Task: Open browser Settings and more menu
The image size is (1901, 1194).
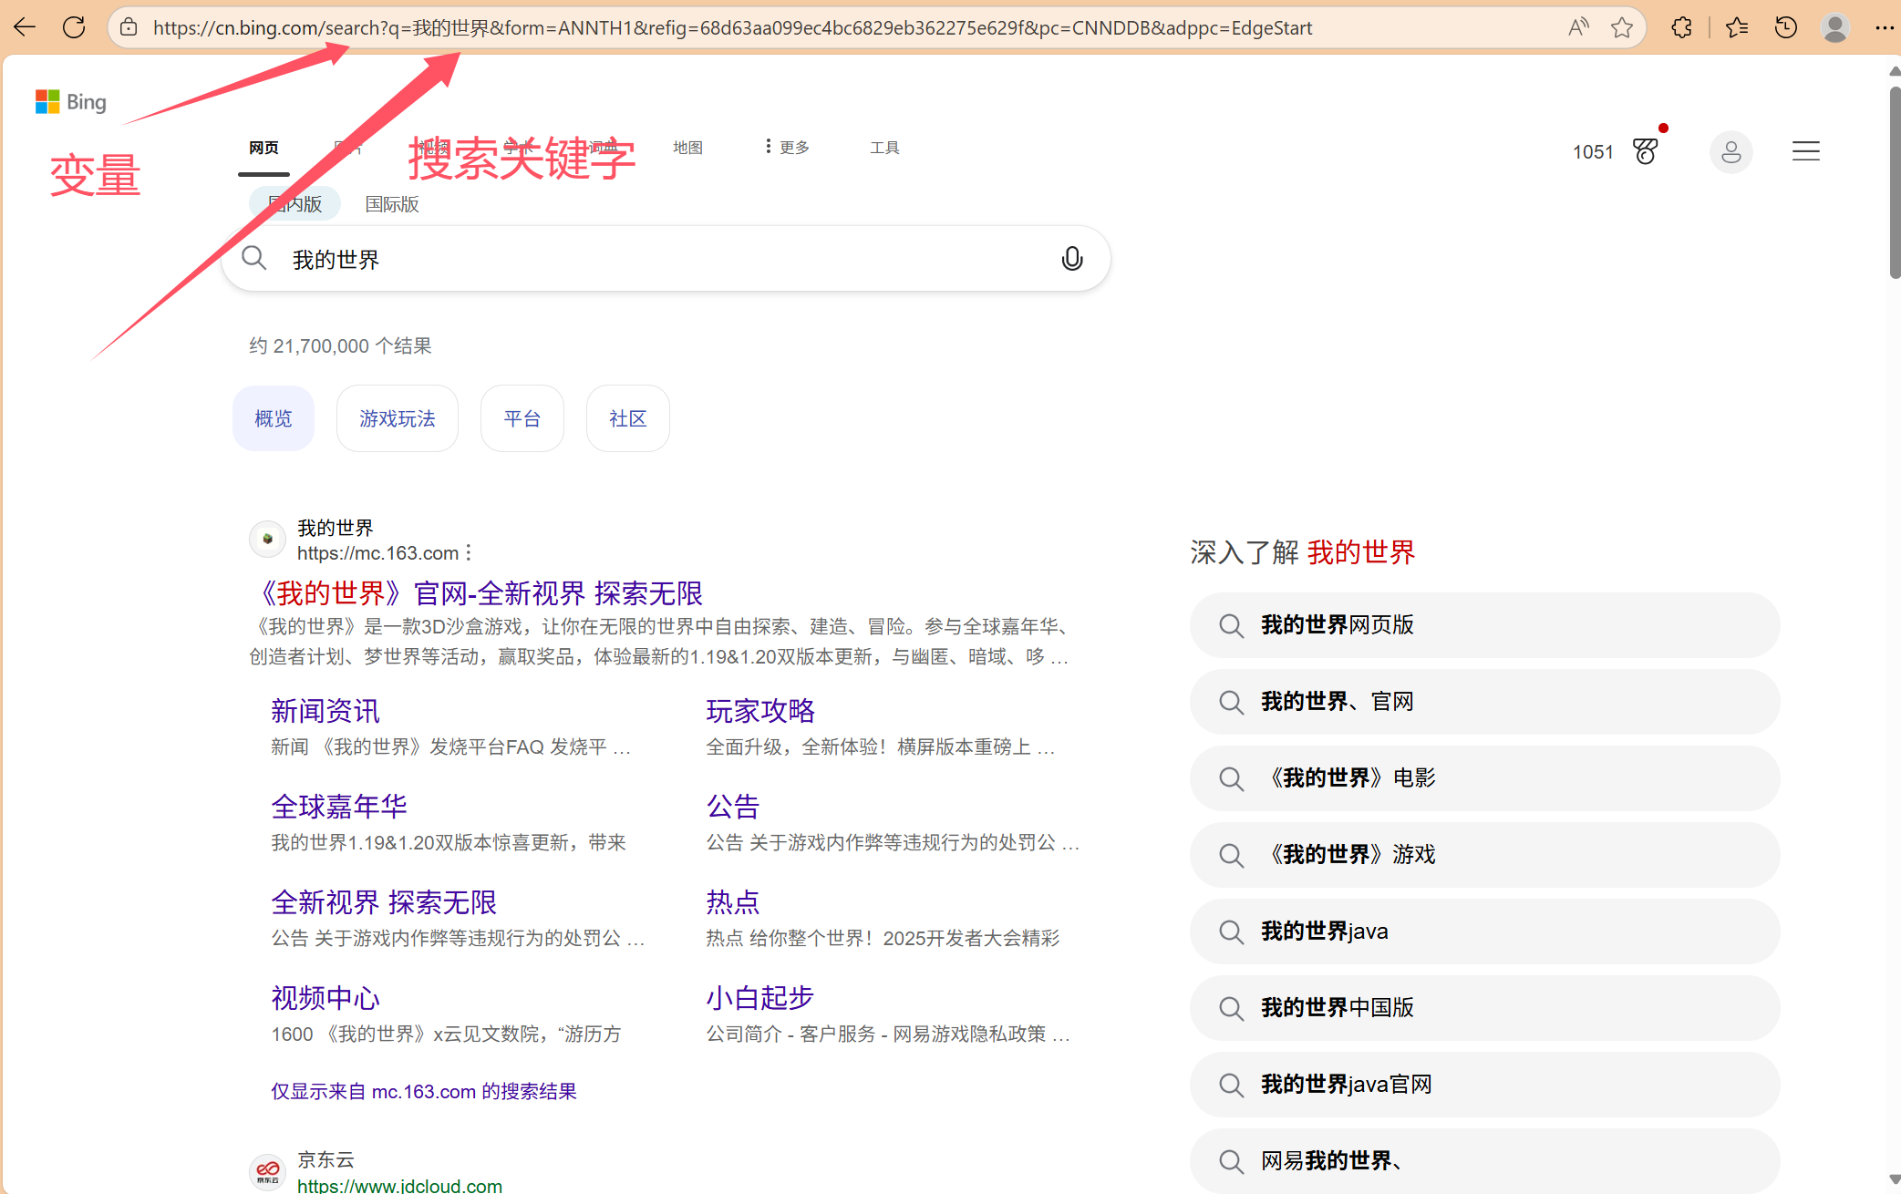Action: 1884,27
